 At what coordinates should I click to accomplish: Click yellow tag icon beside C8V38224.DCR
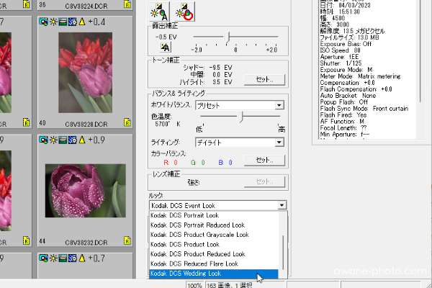click(127, 4)
